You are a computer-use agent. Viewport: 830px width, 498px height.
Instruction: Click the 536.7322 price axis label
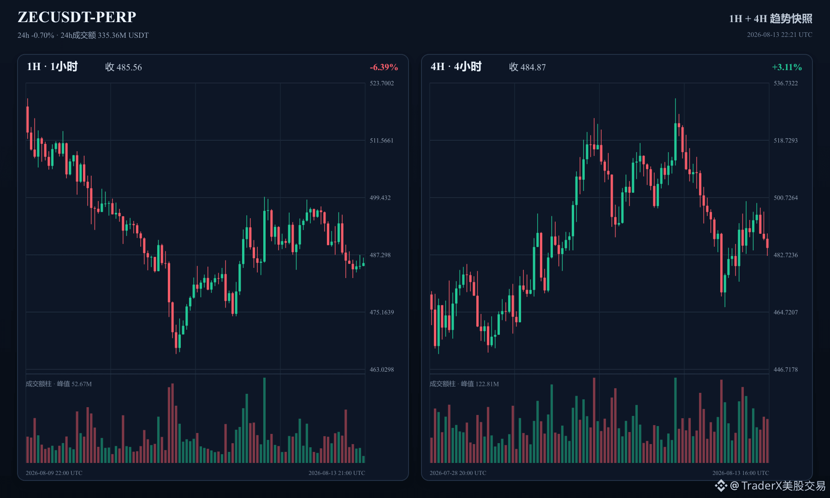tap(786, 83)
